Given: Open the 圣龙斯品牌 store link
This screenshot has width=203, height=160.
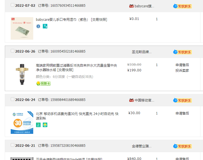Looking at the screenshot, I should click(142, 52).
